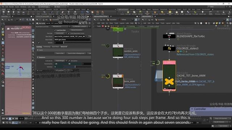Image resolution: width=232 pixels, height=130 pixels.
Task: Click the bone_anim TOP node
Action: point(118,81)
